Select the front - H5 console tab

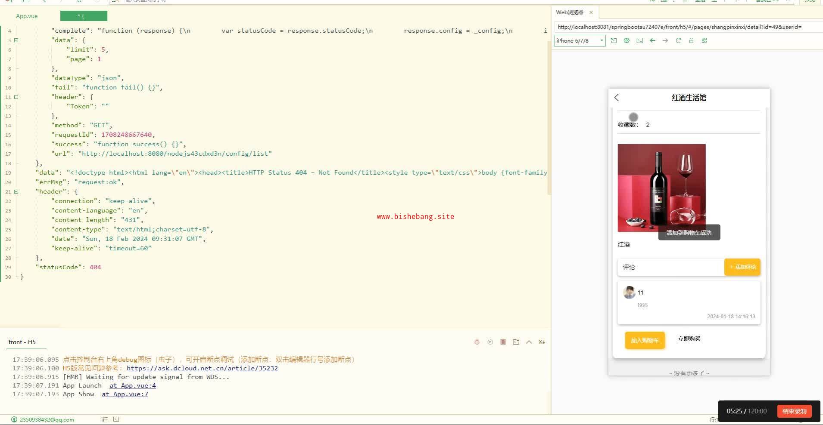[22, 342]
